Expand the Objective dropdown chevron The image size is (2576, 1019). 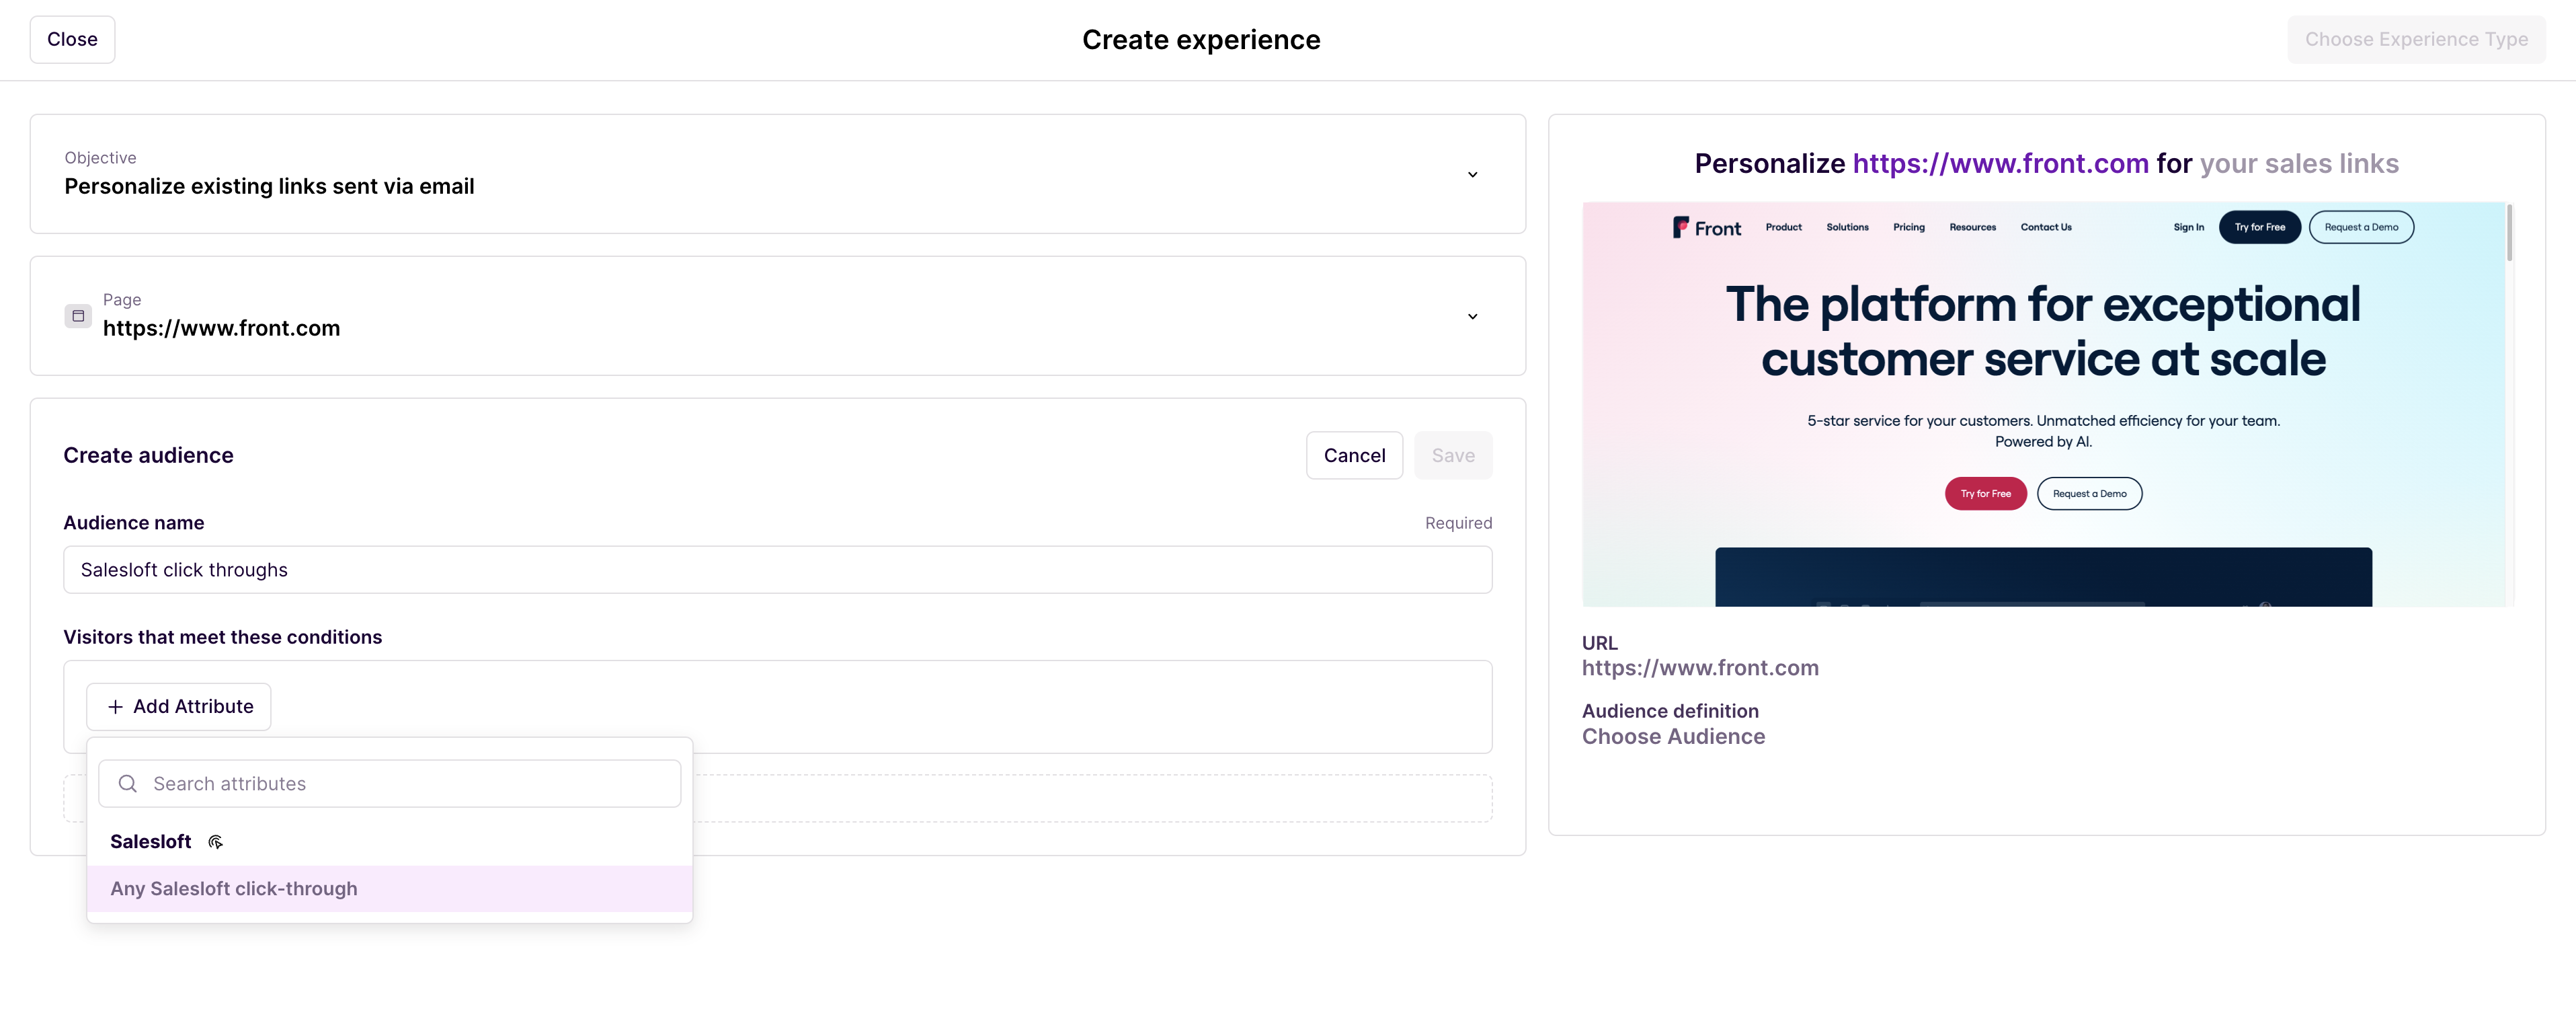click(1472, 174)
